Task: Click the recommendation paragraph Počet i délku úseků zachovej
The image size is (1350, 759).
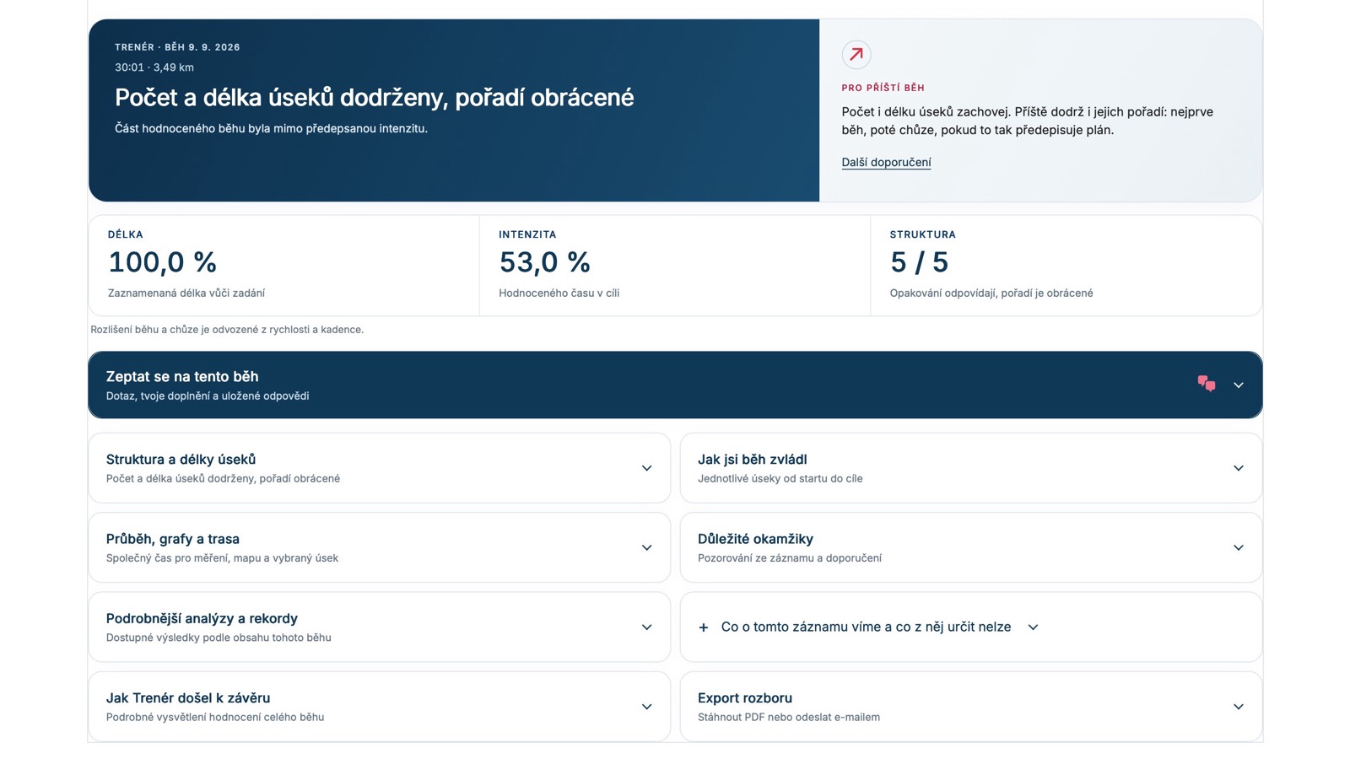Action: click(x=1027, y=121)
